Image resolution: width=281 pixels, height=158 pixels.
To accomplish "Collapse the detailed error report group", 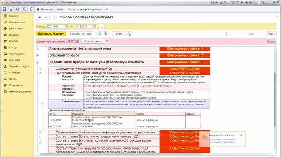I will [x=43, y=104].
